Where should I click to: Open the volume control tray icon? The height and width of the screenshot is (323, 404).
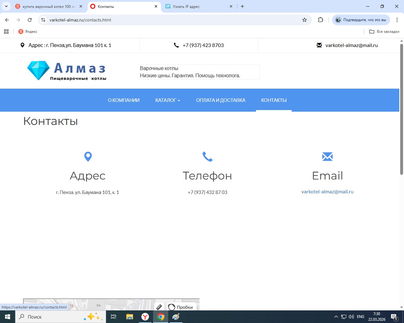click(x=351, y=317)
